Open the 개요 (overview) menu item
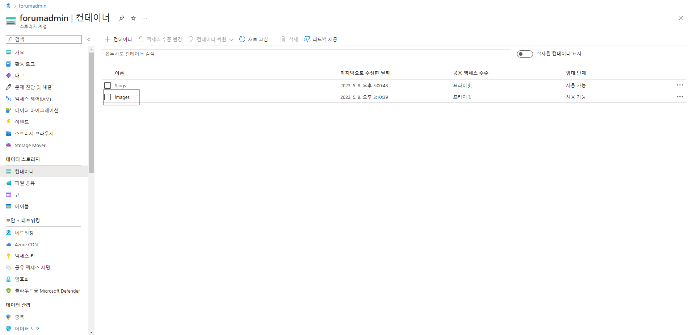Screen dimensions: 693x335 point(19,53)
